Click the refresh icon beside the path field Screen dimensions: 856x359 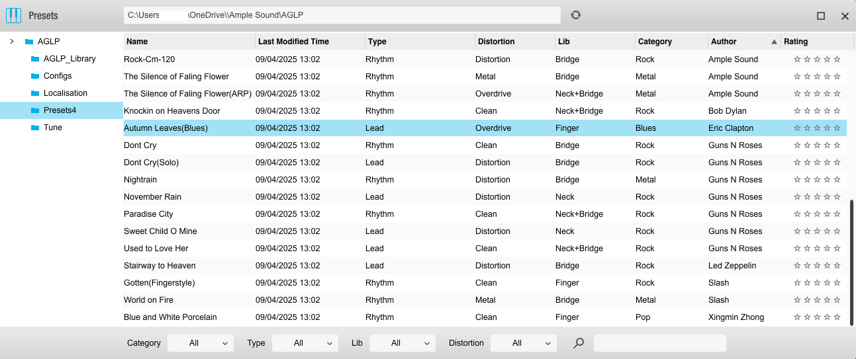pyautogui.click(x=576, y=15)
